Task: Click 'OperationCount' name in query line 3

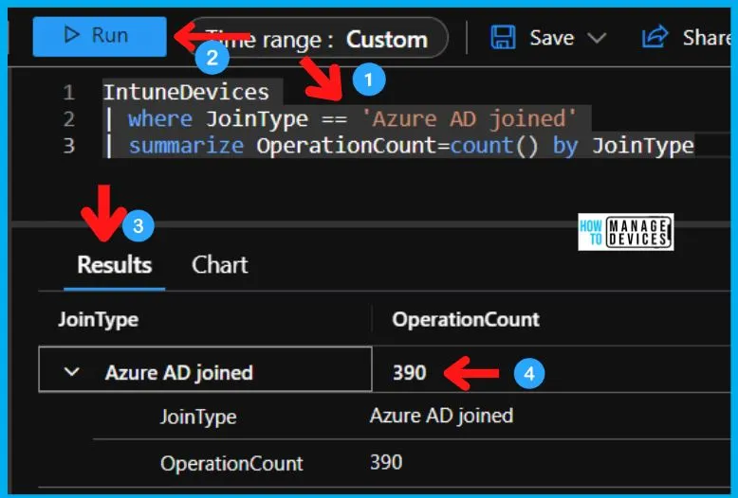Action: click(346, 146)
